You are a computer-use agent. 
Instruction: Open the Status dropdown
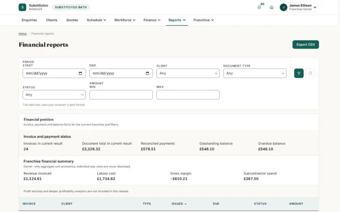pos(54,95)
